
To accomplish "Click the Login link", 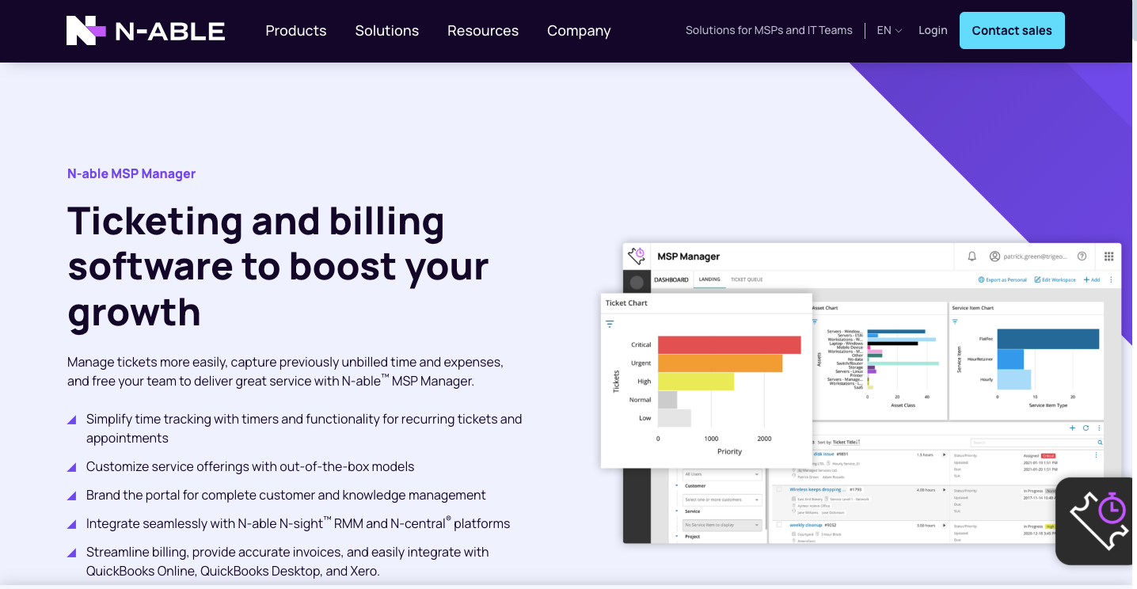I will (x=933, y=30).
